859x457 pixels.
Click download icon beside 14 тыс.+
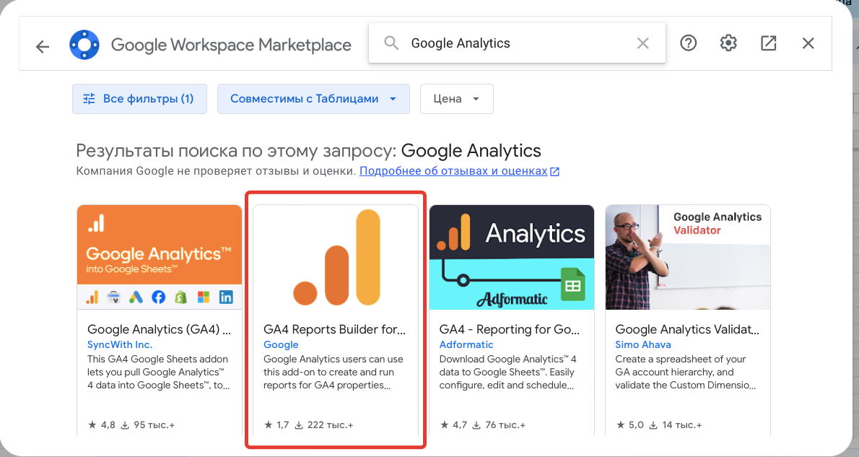click(x=653, y=425)
